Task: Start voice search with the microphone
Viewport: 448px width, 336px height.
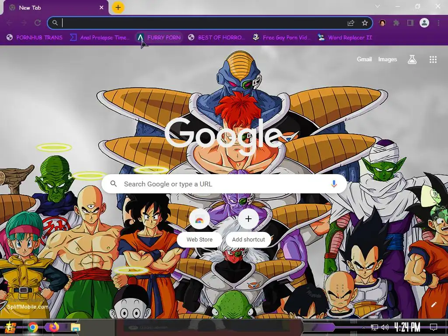Action: pos(334,184)
